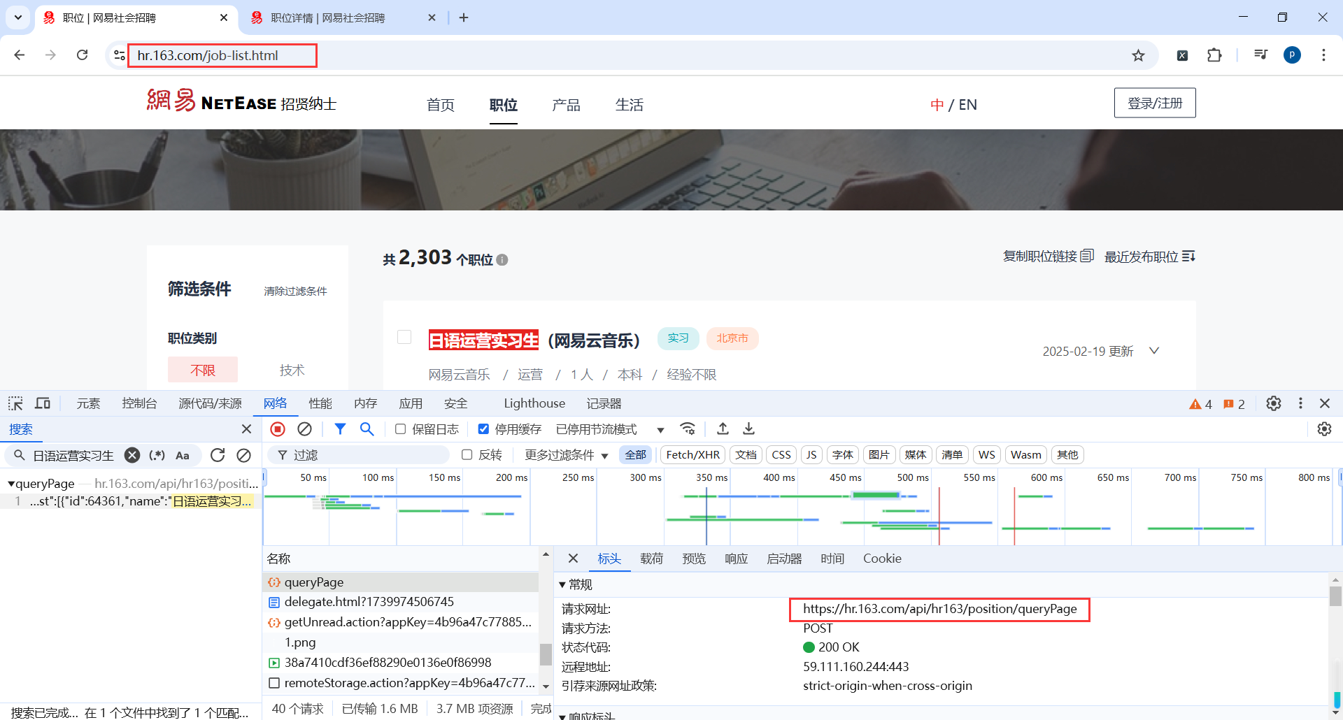Collapse the 常规 headers section

[x=562, y=584]
